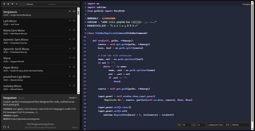Favorite the Ioskeley Mono font

tap(74, 85)
